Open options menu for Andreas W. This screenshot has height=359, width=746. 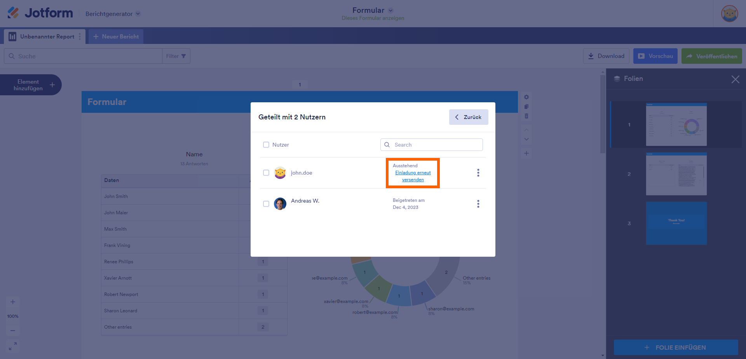[478, 204]
